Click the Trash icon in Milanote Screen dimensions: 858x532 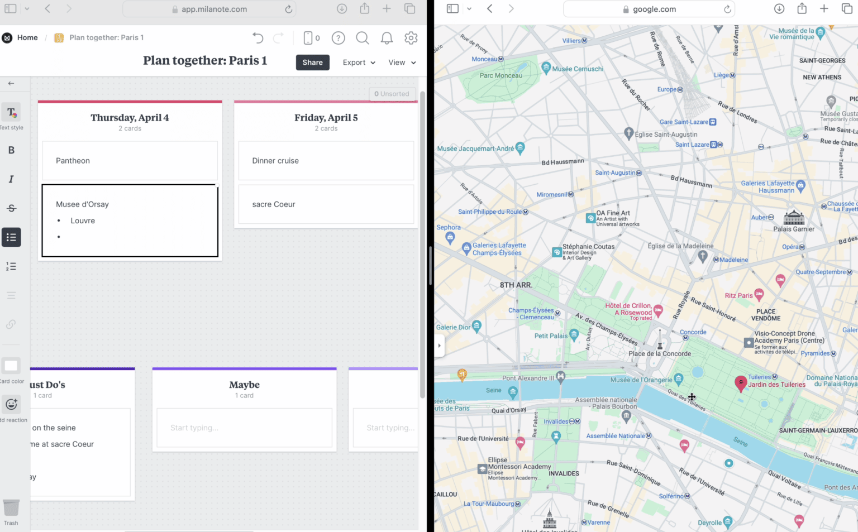click(x=11, y=508)
